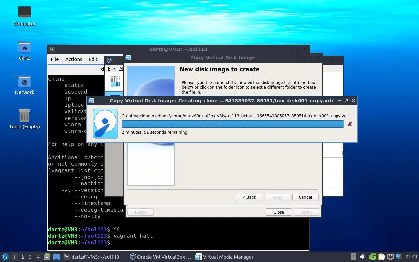Switch to workspace 4
Image resolution: width=419 pixels, height=262 pixels.
coord(38,257)
